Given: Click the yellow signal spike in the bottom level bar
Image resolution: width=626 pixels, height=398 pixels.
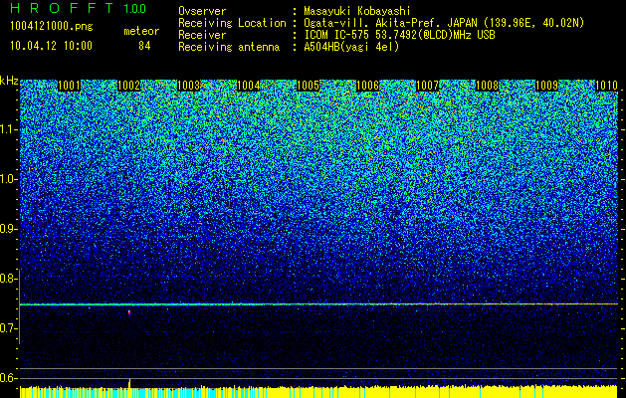Looking at the screenshot, I should tap(129, 384).
